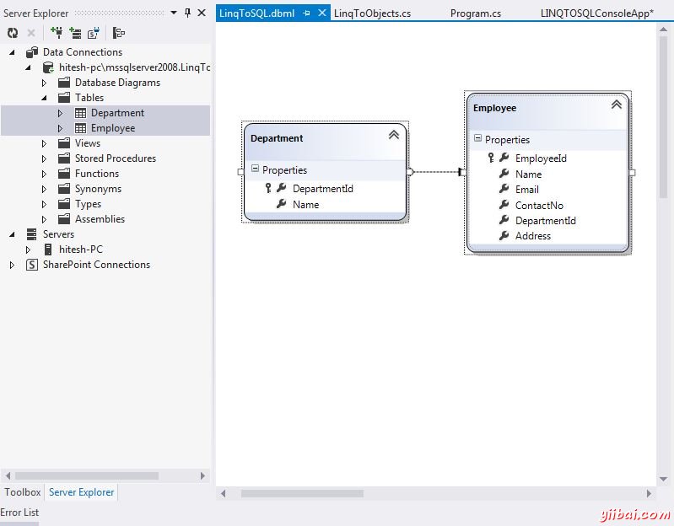The height and width of the screenshot is (526, 674).
Task: Select the Employee table in Server Explorer
Action: 113,128
